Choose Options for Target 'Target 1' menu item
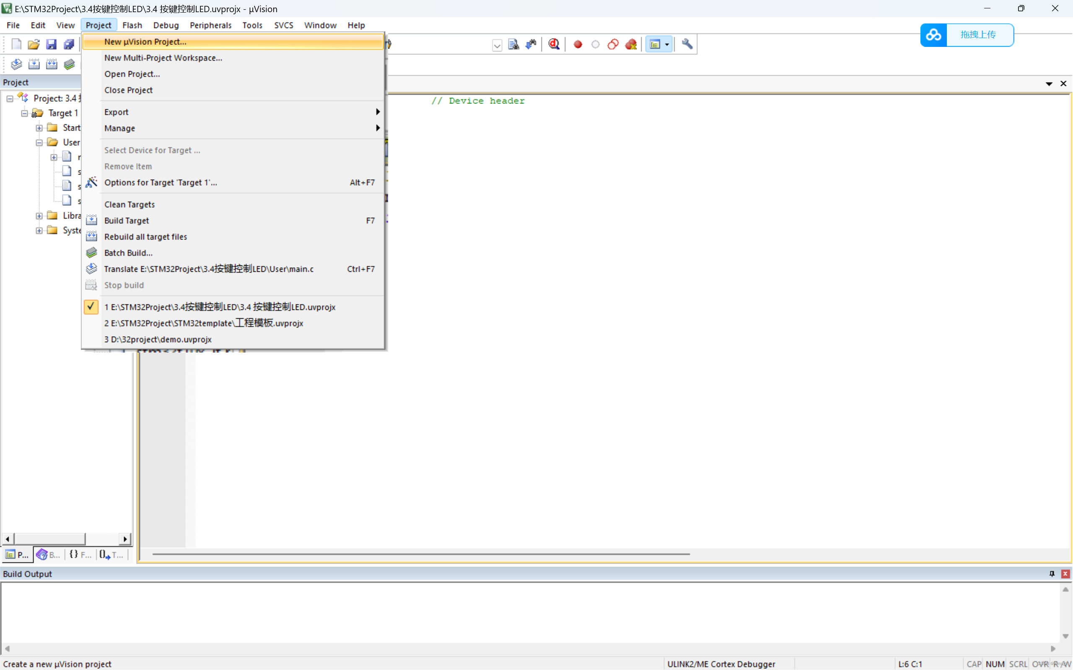Screen dimensions: 1073x670 (161, 183)
